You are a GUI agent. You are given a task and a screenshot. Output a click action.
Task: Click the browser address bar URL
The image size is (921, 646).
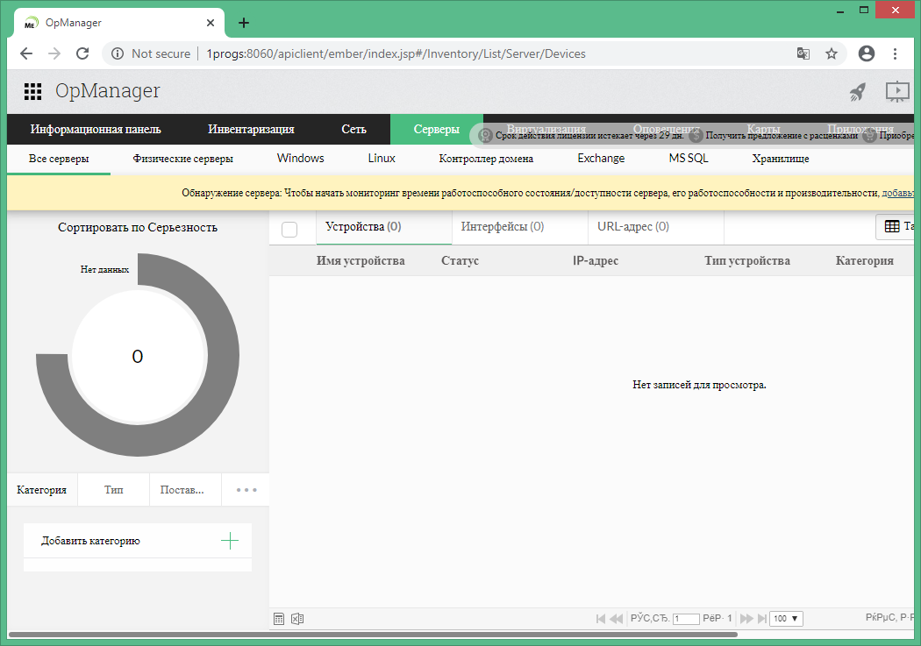click(x=396, y=54)
